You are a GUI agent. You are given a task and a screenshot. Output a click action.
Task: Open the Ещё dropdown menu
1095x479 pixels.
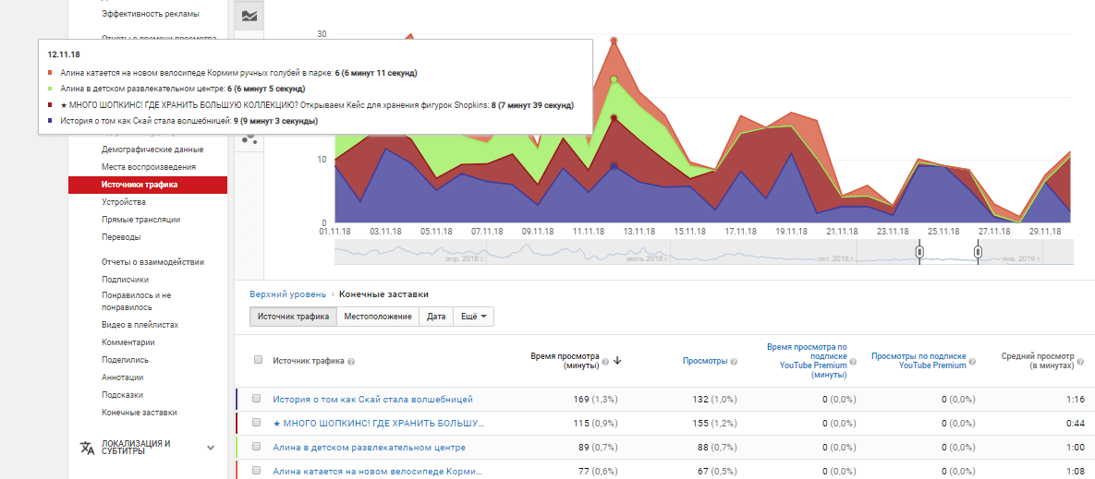(473, 317)
